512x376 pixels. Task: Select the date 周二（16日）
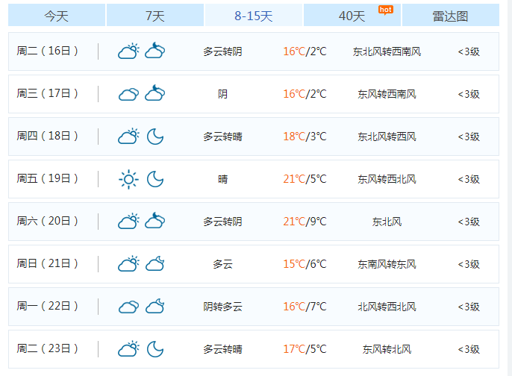click(x=48, y=51)
